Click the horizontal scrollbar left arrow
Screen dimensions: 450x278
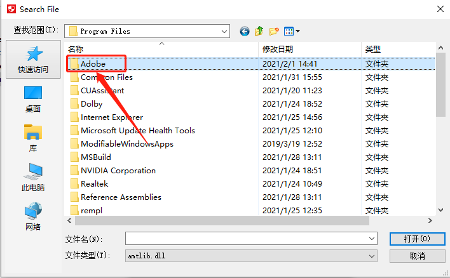69,220
